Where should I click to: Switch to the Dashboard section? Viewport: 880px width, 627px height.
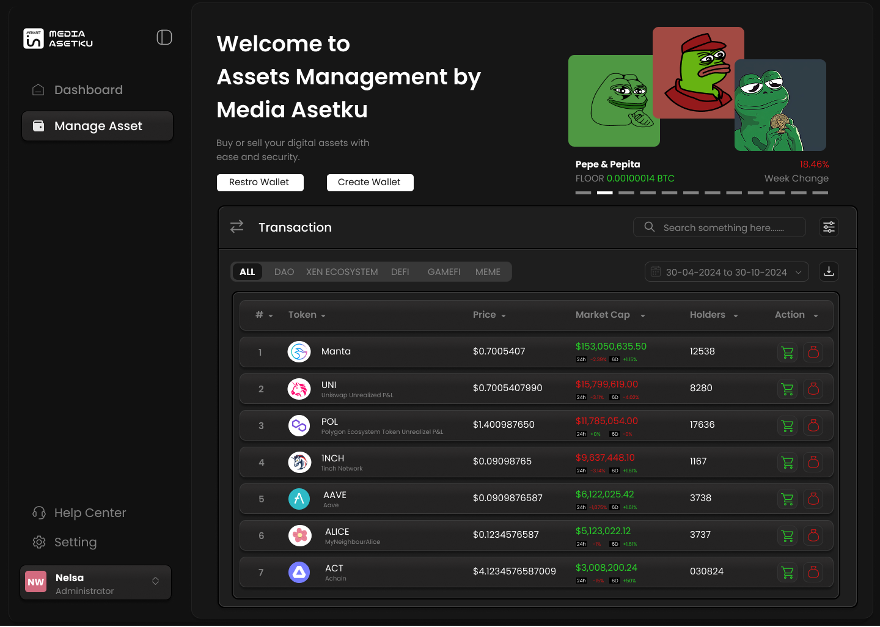(88, 89)
